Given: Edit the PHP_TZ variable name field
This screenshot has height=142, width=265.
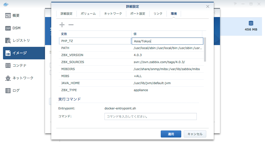Looking at the screenshot, I should 95,41.
